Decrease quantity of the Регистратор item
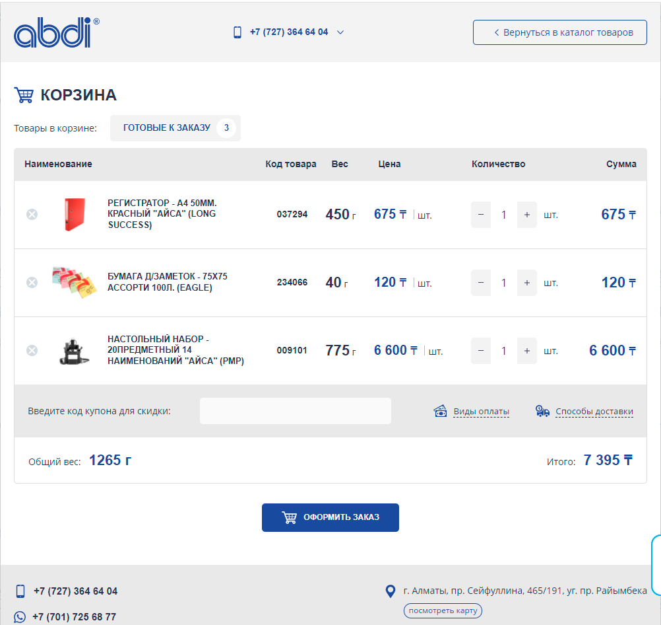The width and height of the screenshot is (661, 625). click(x=481, y=215)
